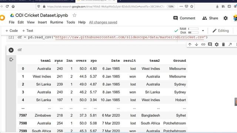Run the df cell with the play button

pos(11,50)
